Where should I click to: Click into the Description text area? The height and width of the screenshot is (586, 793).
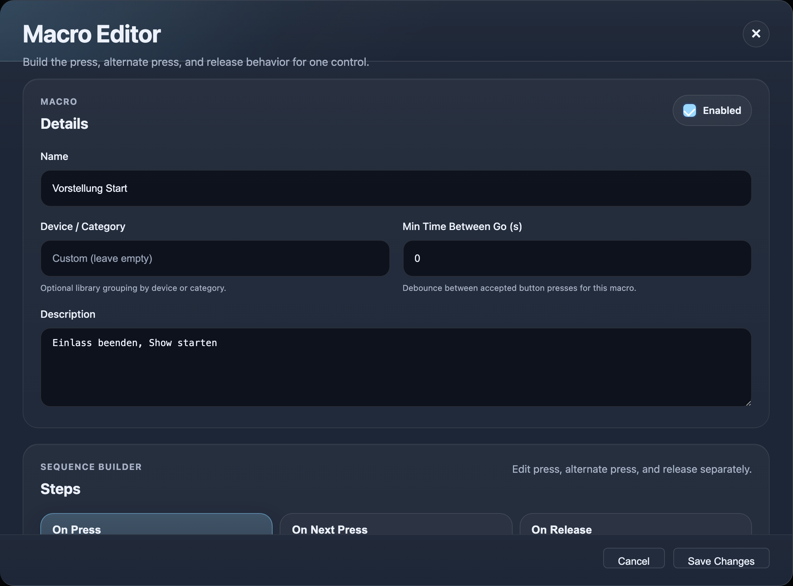[396, 367]
